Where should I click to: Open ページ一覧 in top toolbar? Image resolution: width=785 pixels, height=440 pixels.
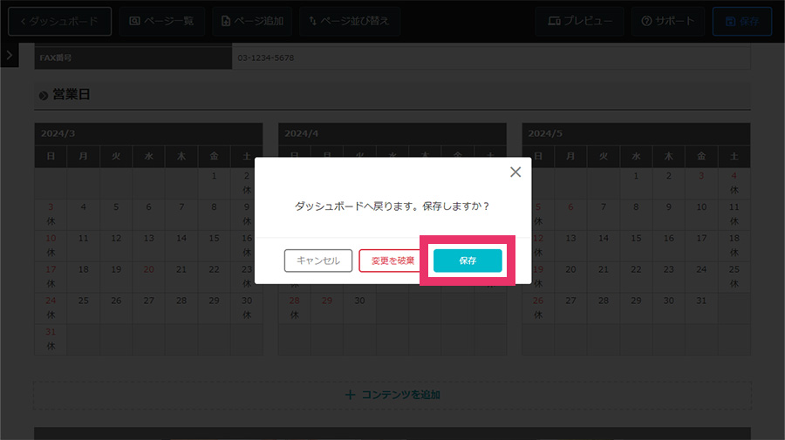[161, 21]
